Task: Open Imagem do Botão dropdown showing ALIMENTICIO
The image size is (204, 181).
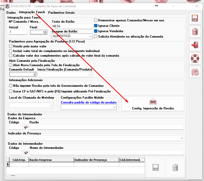Action: [72, 36]
